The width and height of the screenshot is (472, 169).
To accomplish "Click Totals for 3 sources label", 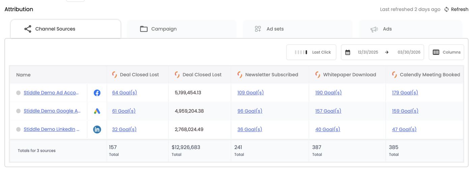I will tap(37, 150).
